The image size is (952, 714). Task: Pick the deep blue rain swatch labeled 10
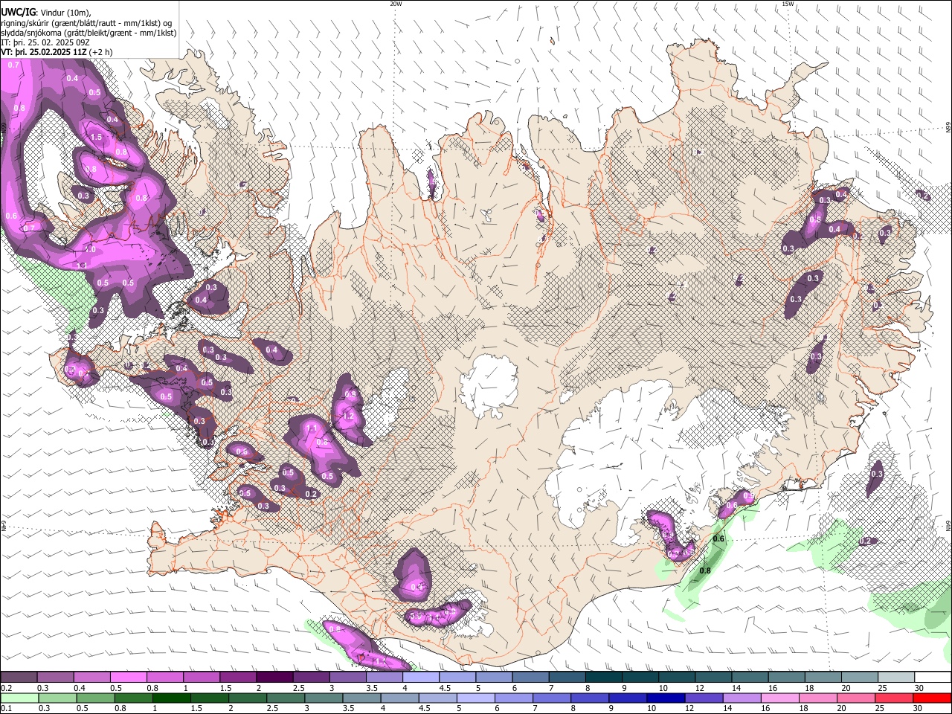pos(666,698)
